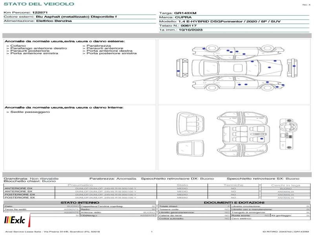Click the 'Totale chiavi' row
The image size is (314, 235).
click(x=194, y=206)
